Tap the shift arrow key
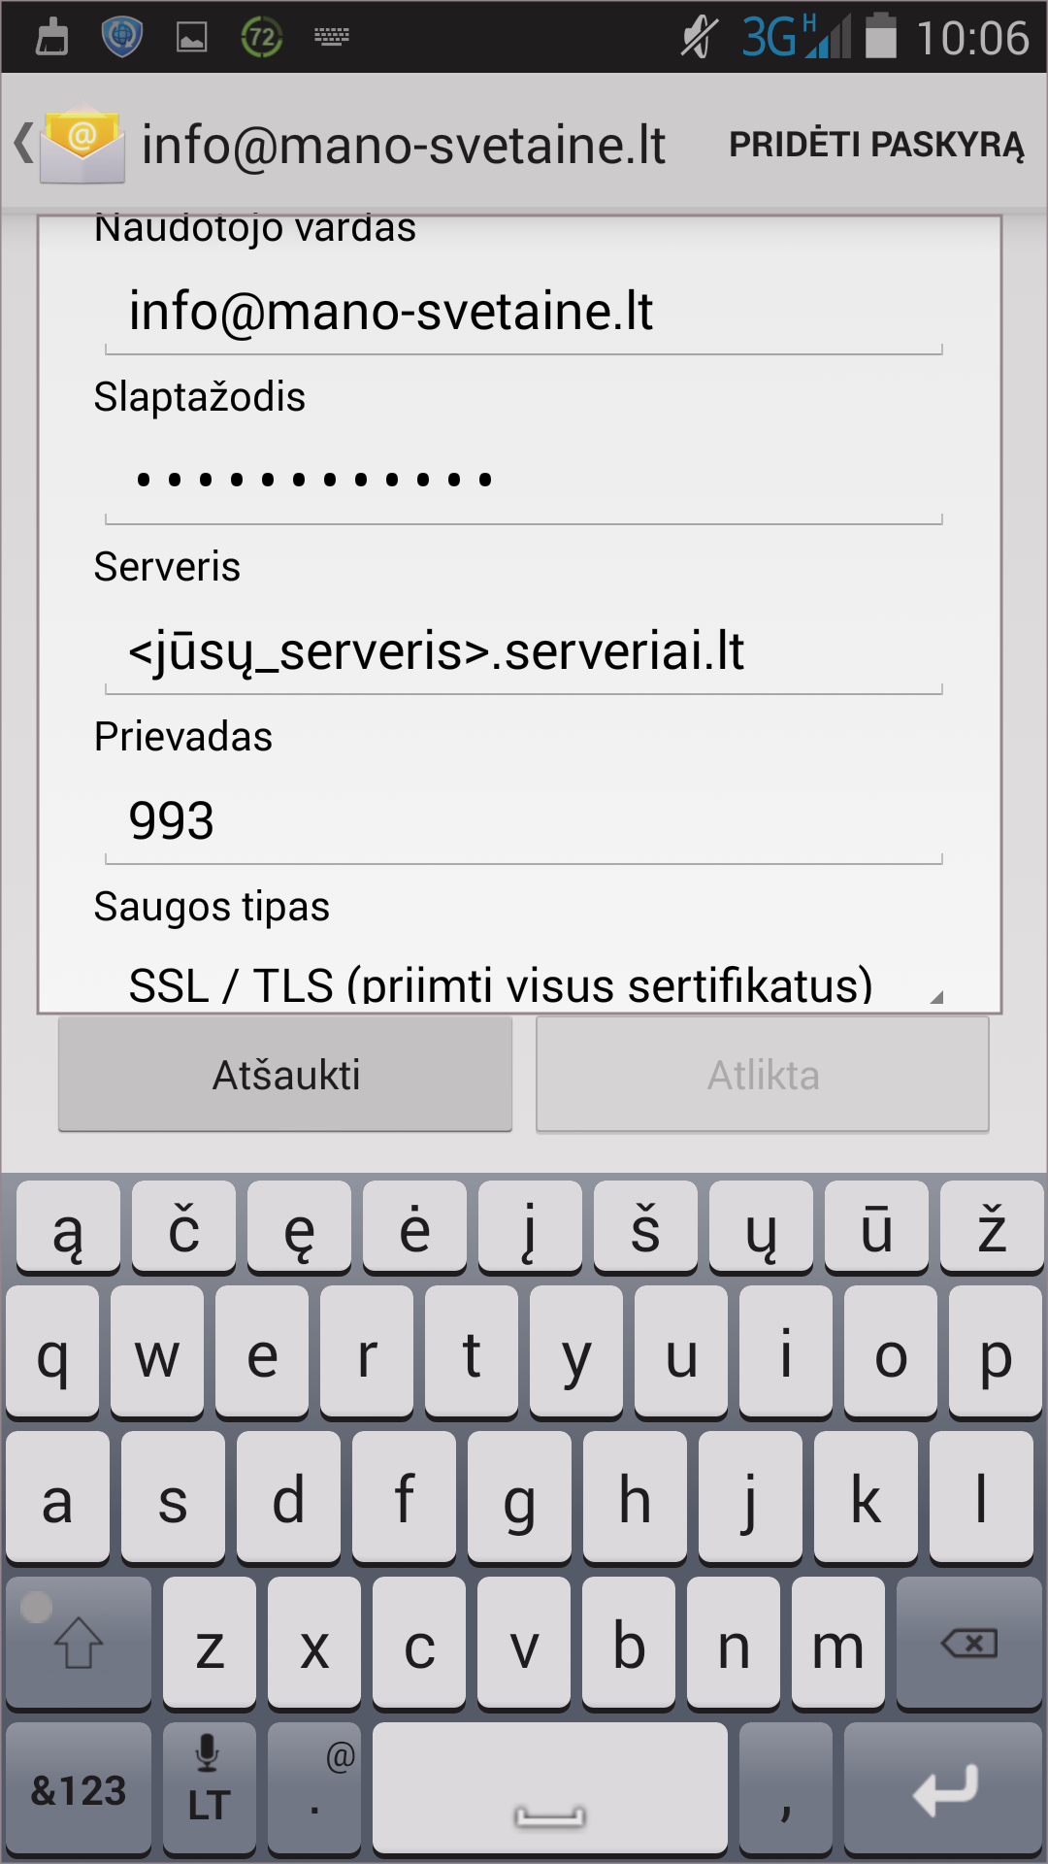Screen dimensions: 1048x1864 pos(79,1643)
